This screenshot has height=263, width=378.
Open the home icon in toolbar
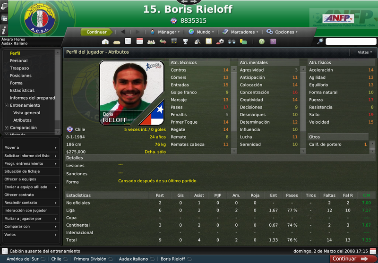pos(105,42)
